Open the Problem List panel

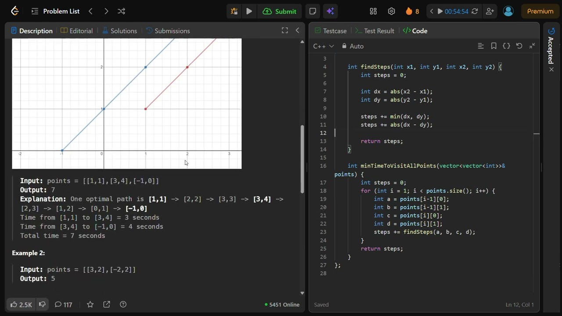point(55,11)
